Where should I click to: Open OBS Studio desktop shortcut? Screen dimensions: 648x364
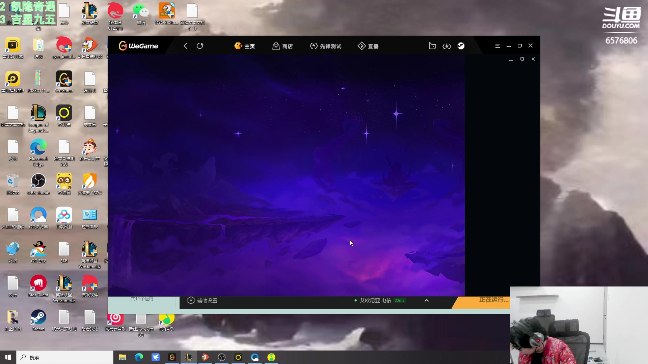click(38, 184)
